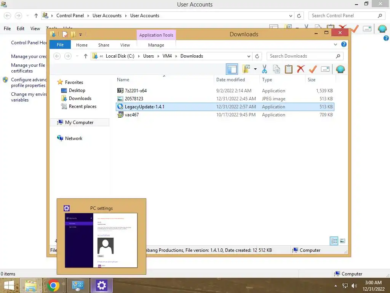Open Properties with the orange checkmark in Downloads
390x293 pixels.
(x=313, y=69)
